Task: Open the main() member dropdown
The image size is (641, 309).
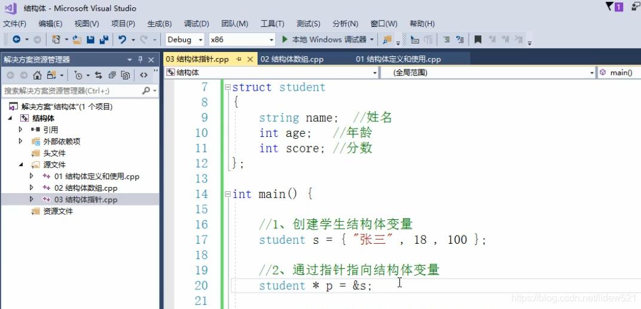Action: point(619,73)
